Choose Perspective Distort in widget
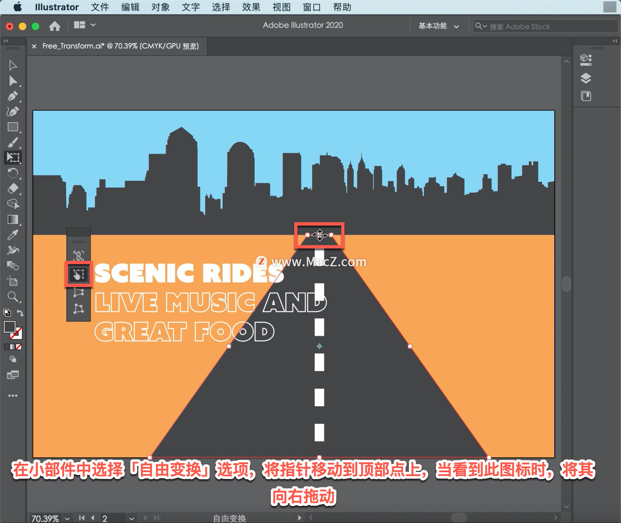Image resolution: width=621 pixels, height=523 pixels. coord(78,293)
